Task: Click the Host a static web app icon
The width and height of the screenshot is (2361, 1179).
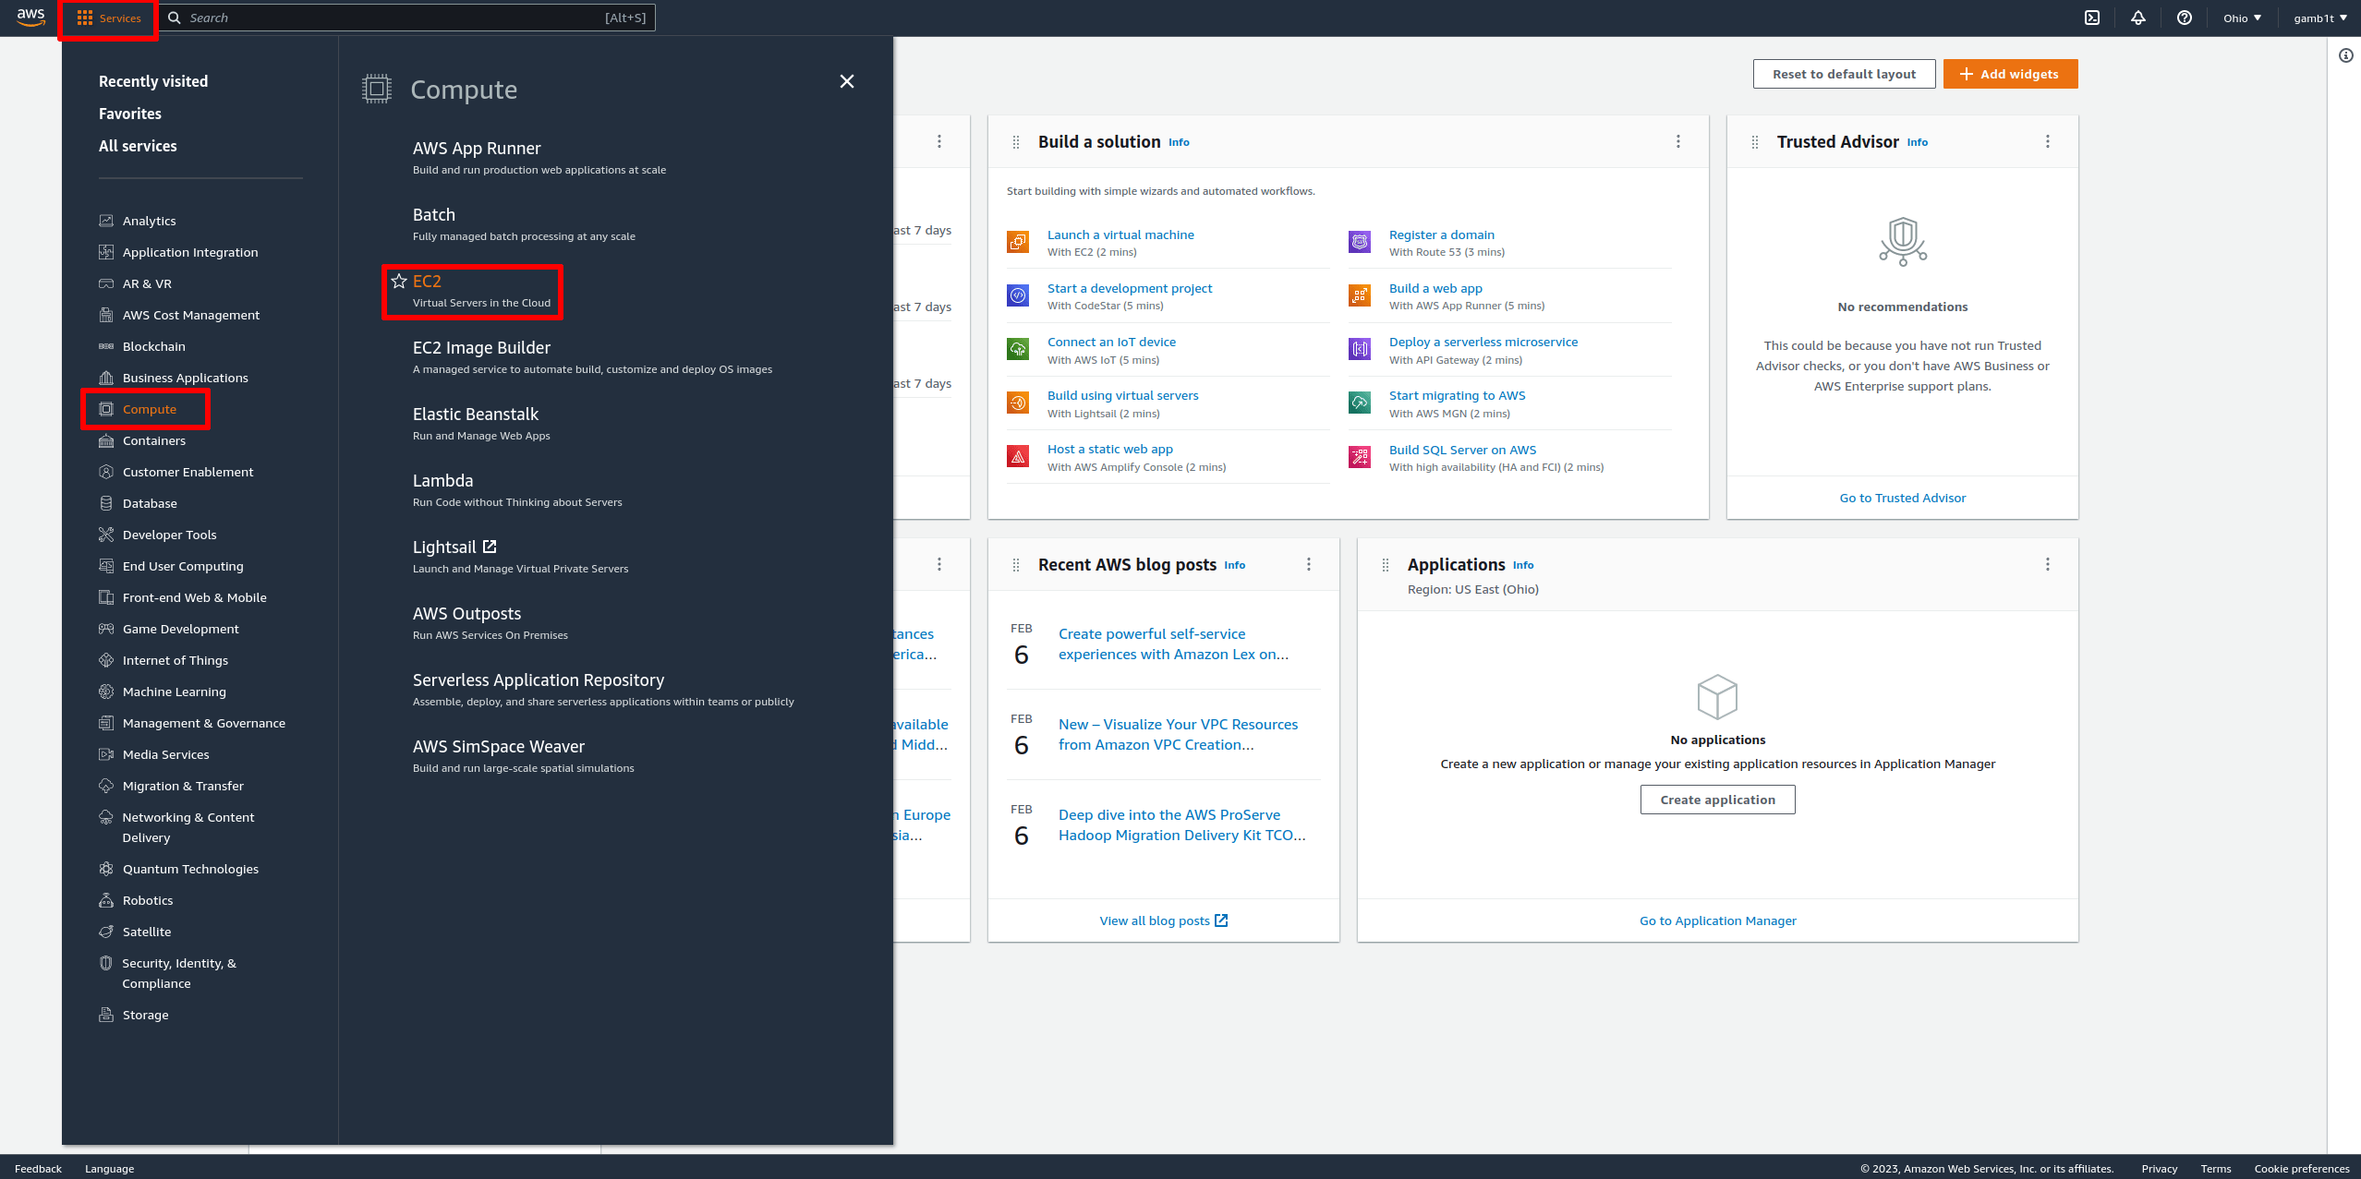Action: (1018, 457)
